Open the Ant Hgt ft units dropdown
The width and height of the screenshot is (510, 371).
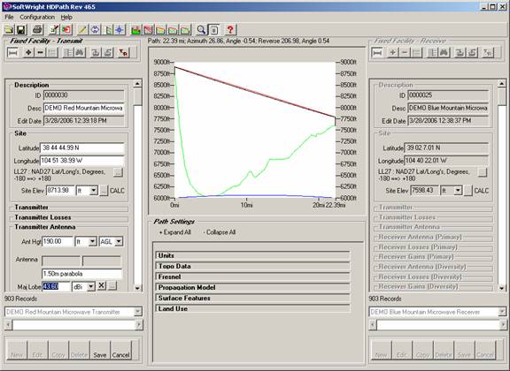[x=92, y=241]
